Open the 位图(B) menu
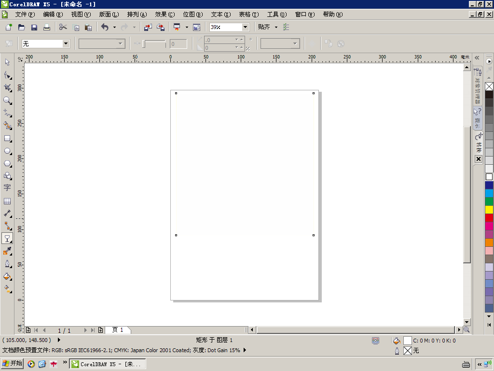 point(193,14)
